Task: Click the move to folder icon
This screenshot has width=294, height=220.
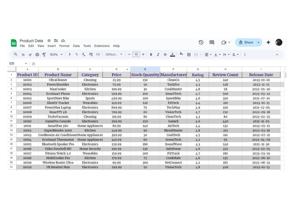Action: click(x=56, y=40)
